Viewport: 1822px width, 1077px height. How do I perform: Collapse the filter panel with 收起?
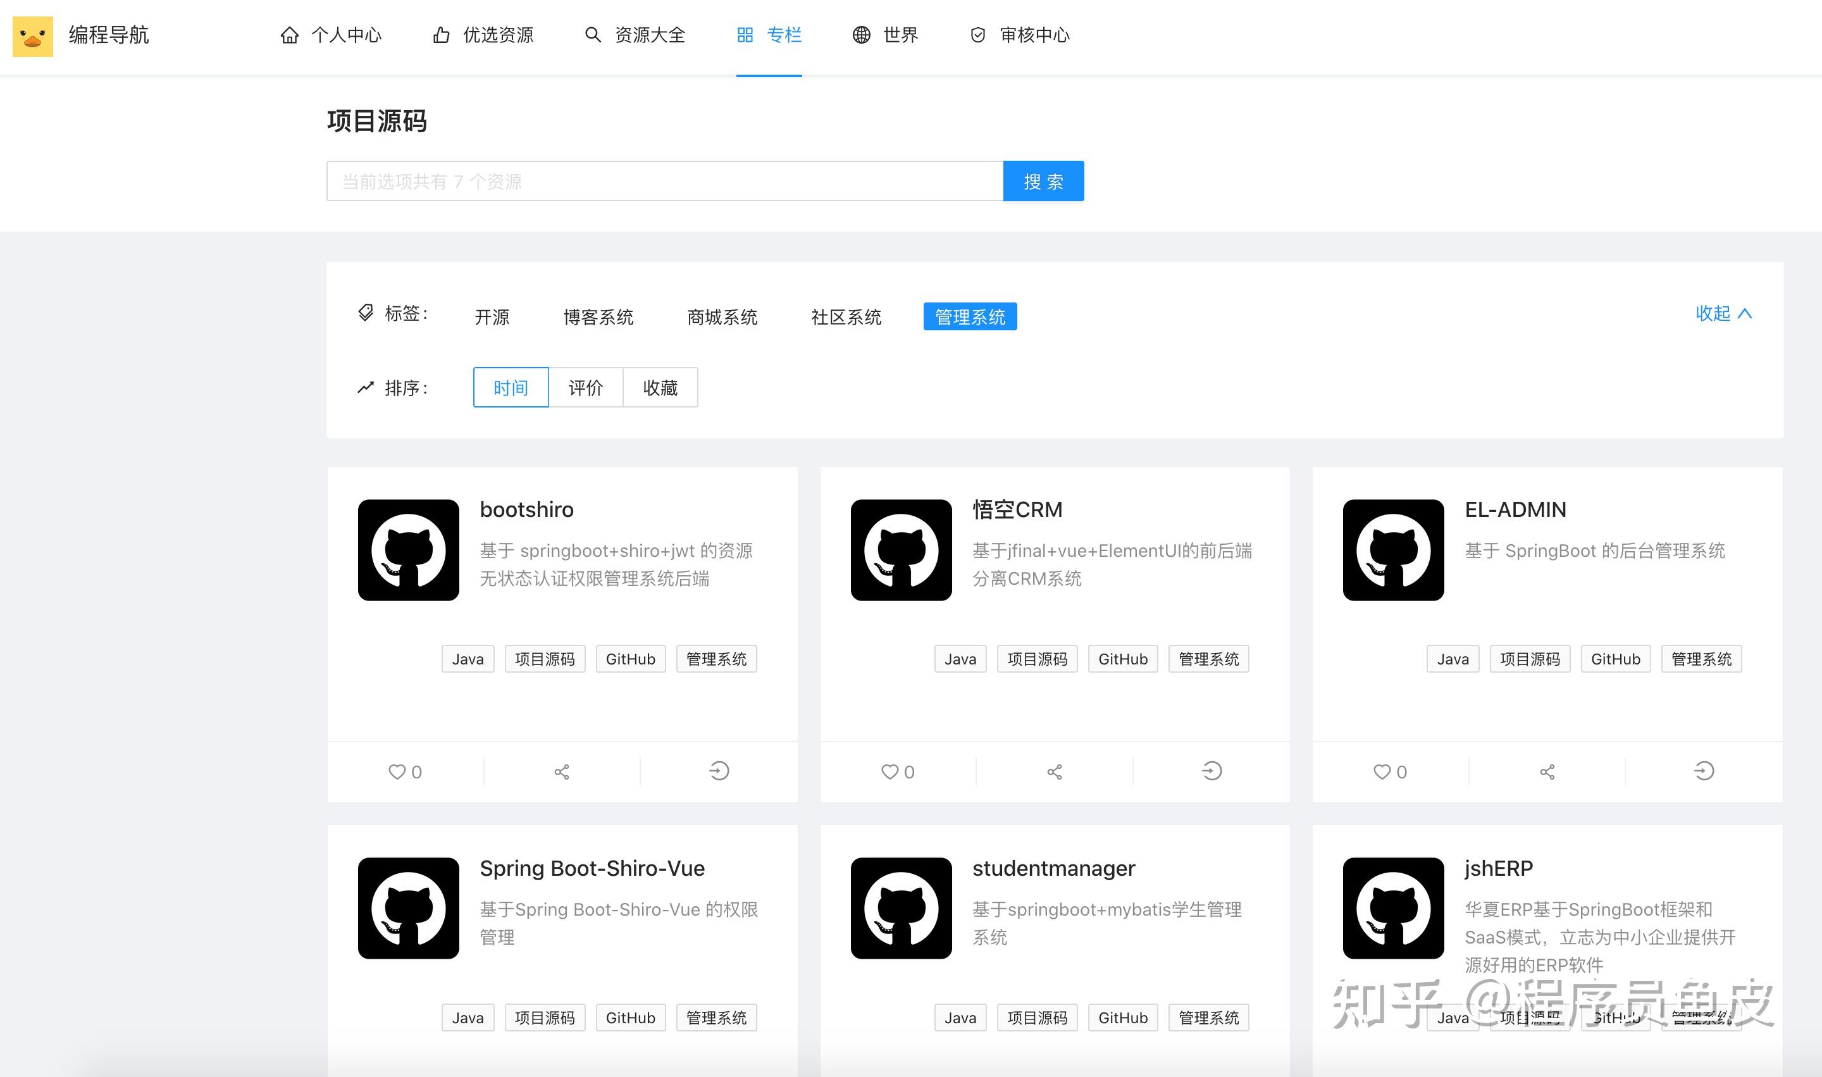pyautogui.click(x=1723, y=313)
